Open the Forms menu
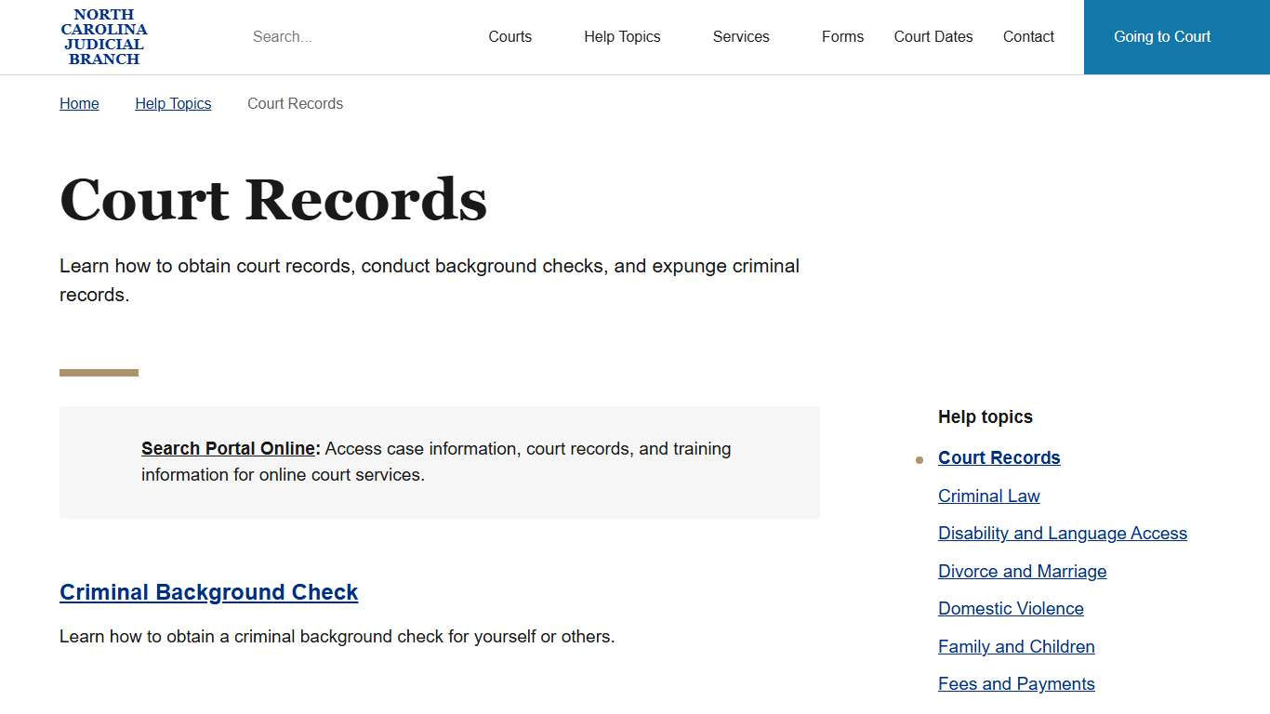This screenshot has height=714, width=1270. pyautogui.click(x=842, y=36)
